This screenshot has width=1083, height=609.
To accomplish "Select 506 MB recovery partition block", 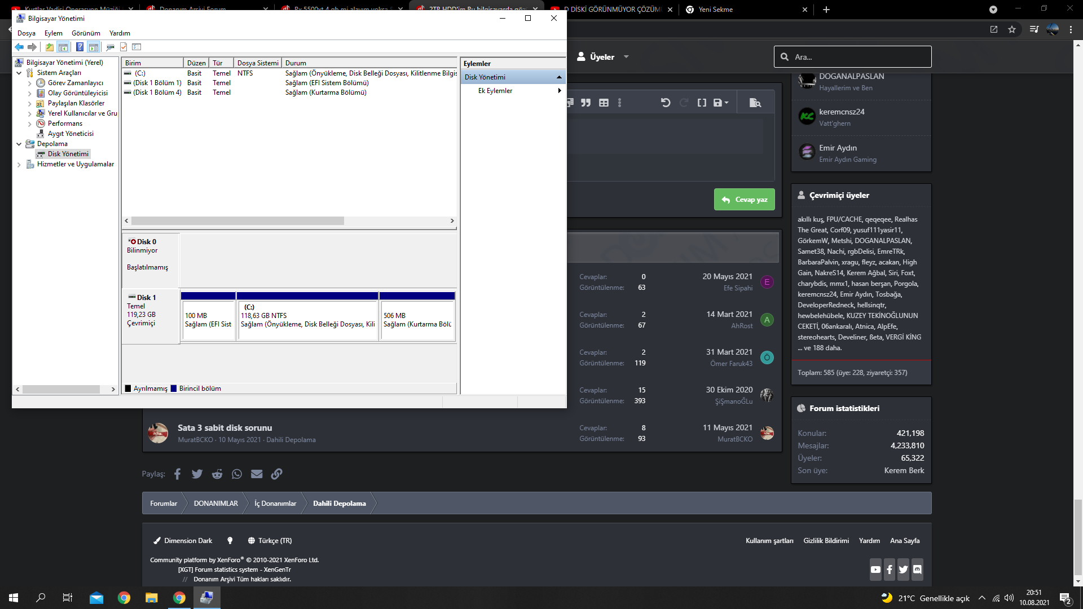I will 417,319.
